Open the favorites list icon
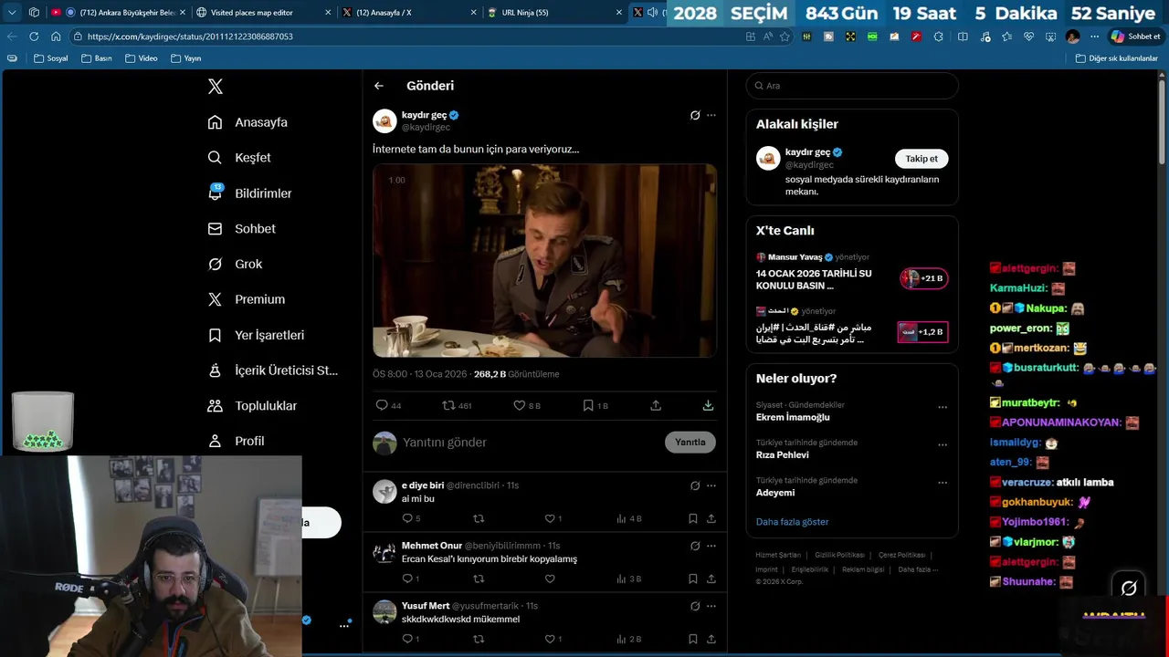Viewport: 1169px width, 657px height. coord(1006,36)
